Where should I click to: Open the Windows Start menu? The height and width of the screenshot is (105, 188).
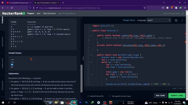tap(3, 102)
